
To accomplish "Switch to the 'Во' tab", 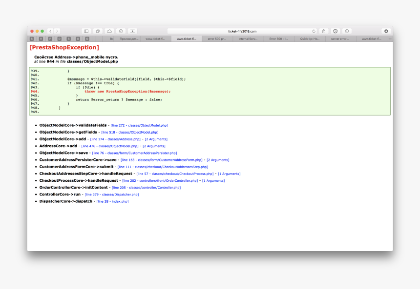I will [109, 39].
